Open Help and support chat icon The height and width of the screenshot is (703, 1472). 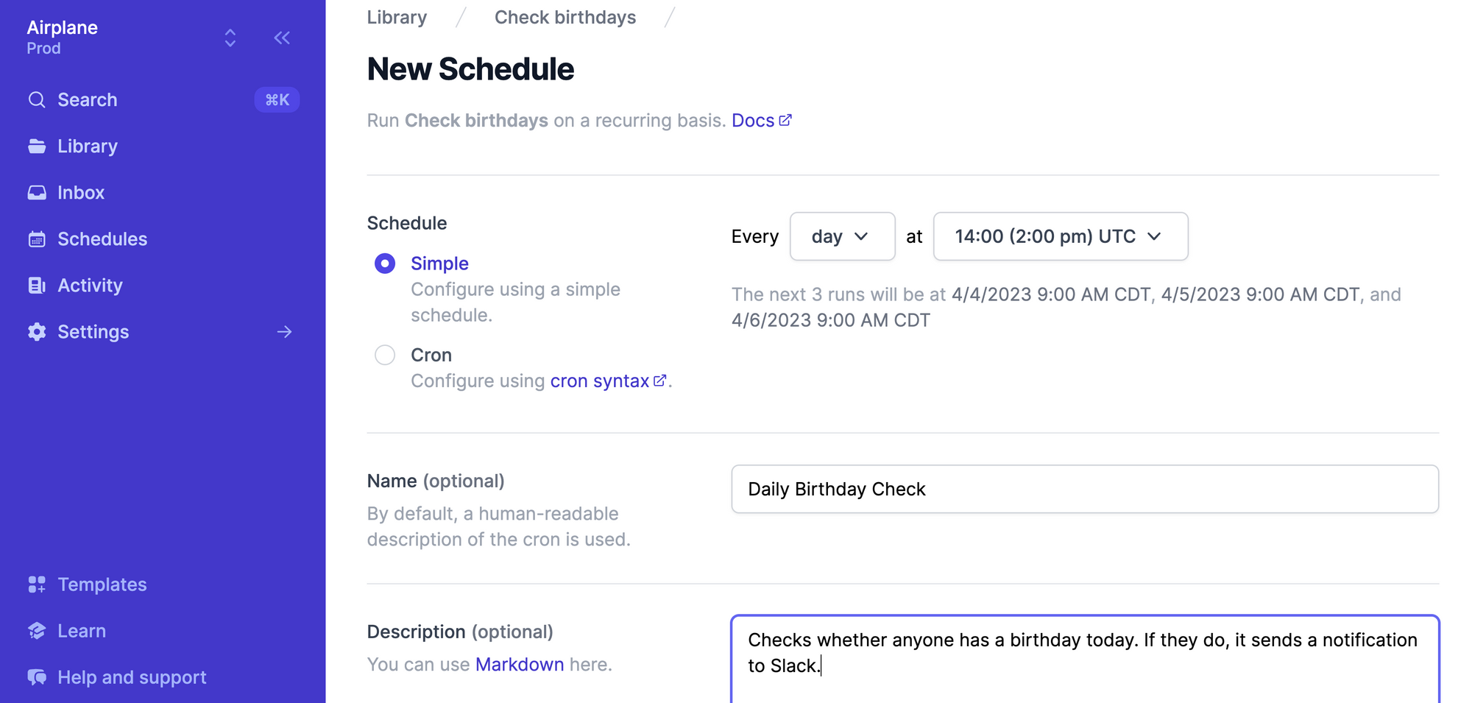pyautogui.click(x=37, y=677)
